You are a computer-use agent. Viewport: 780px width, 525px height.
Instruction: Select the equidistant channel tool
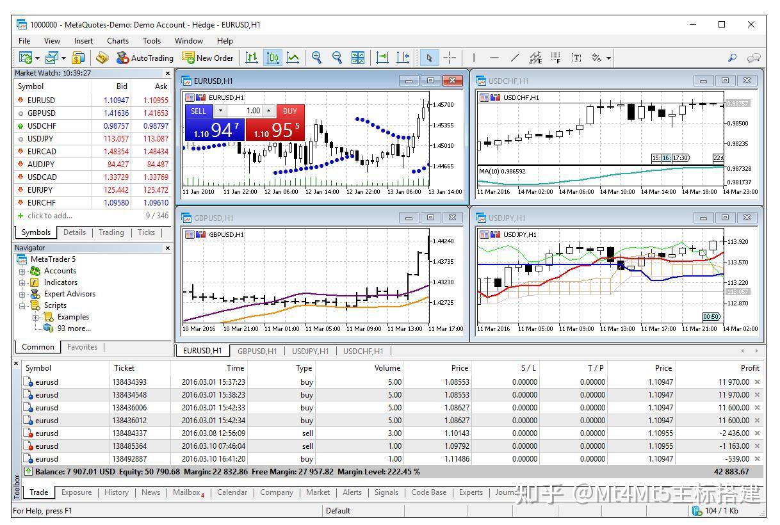(x=535, y=58)
